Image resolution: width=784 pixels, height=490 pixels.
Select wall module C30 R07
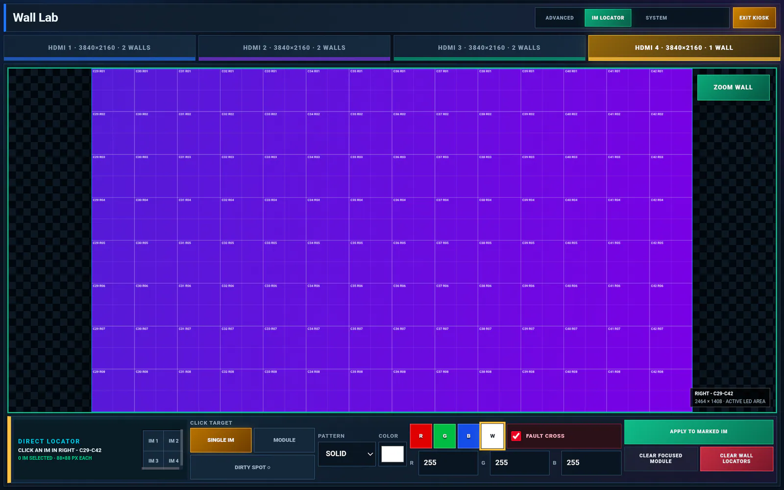point(156,348)
